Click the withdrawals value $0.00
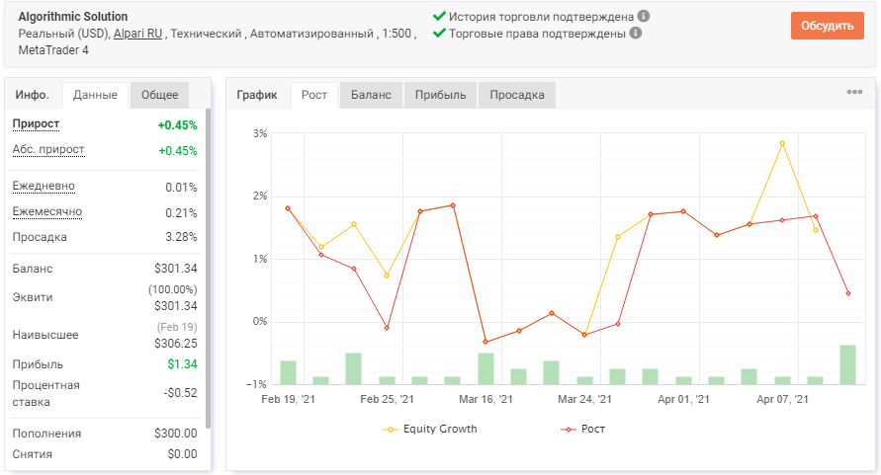This screenshot has height=475, width=881. [183, 454]
